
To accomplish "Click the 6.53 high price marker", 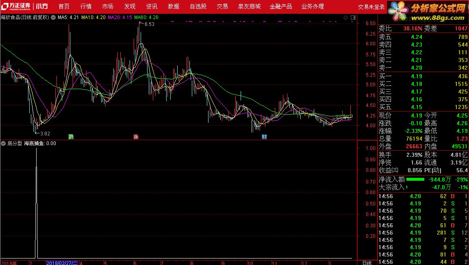I will 149,24.
